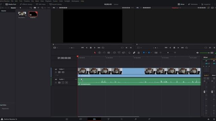Play the source viewer clip
Screen dimensions: 216x121
pyautogui.click(x=94, y=48)
